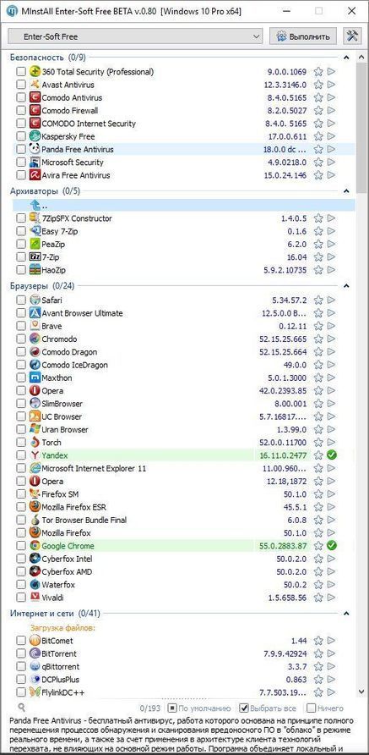369x755 pixels.
Task: Open the settings tools icon button
Action: click(352, 36)
